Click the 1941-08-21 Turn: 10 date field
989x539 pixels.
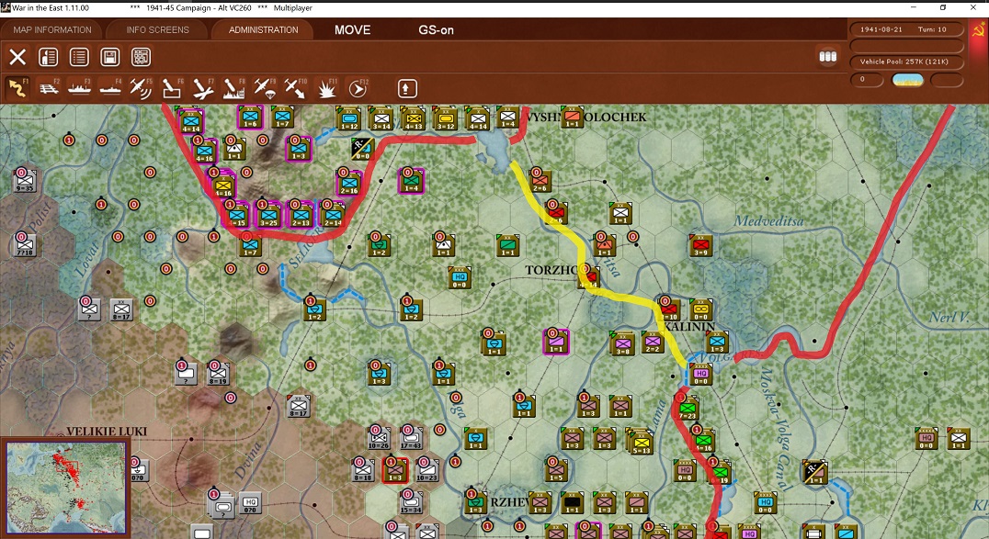pos(906,29)
